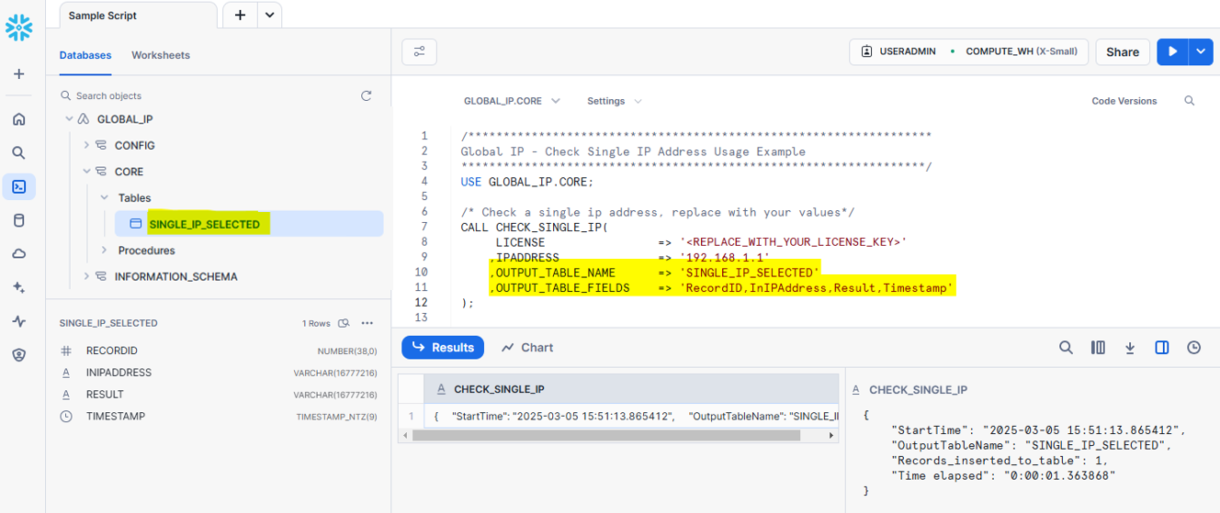Open the cloud Data Products icon
The image size is (1220, 513).
[x=18, y=254]
